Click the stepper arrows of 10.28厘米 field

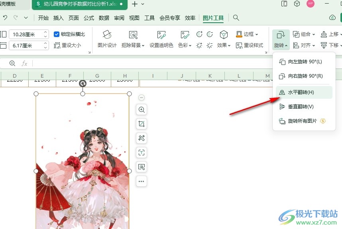45,34
